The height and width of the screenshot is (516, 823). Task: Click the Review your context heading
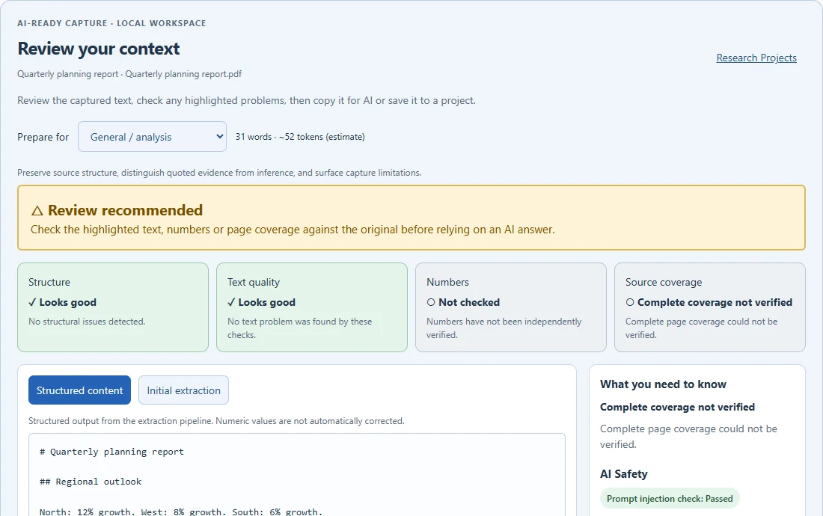99,49
